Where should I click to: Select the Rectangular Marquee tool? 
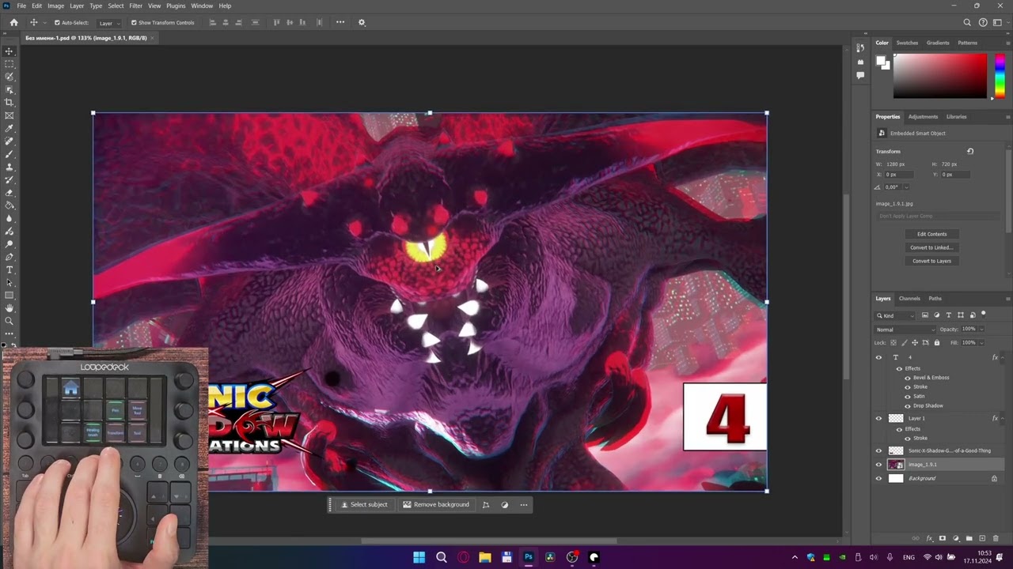(9, 64)
